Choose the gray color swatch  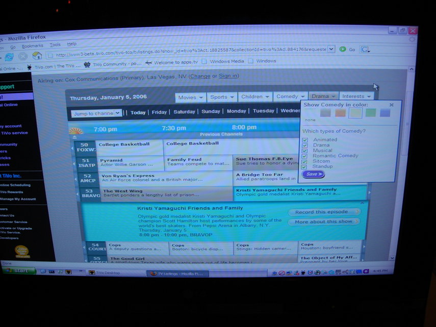[325, 113]
